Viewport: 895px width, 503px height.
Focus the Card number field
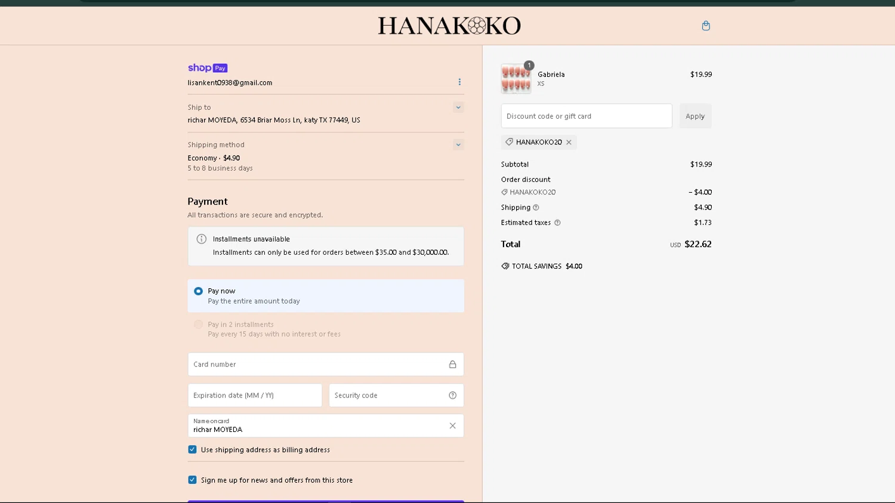(x=326, y=365)
